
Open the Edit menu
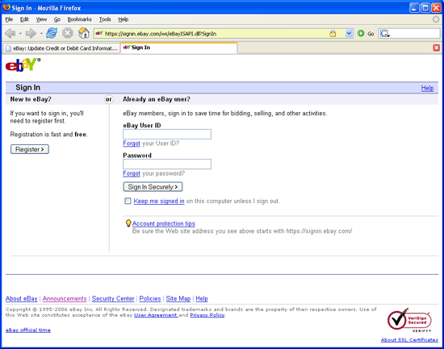[x=24, y=19]
